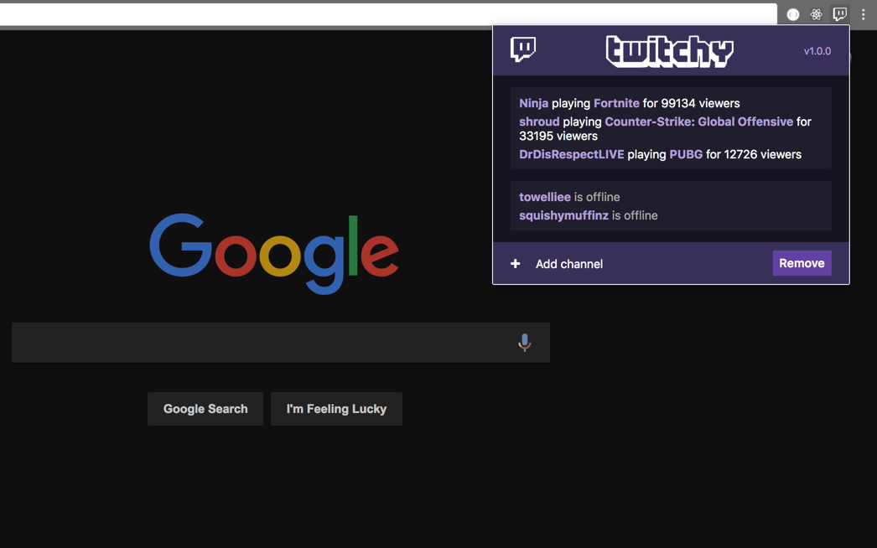Click the Google Search button
The image size is (877, 548).
[205, 409]
